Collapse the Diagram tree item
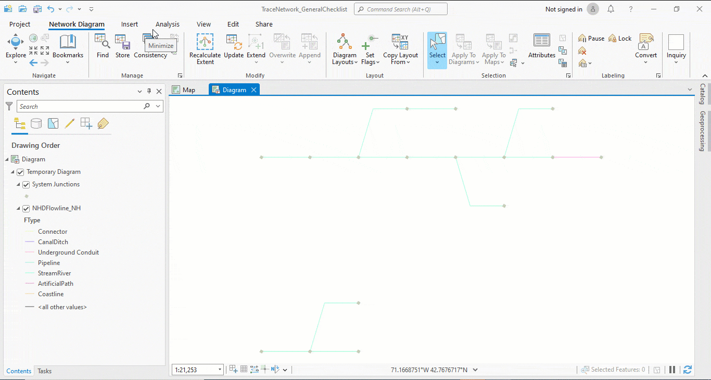 click(7, 159)
